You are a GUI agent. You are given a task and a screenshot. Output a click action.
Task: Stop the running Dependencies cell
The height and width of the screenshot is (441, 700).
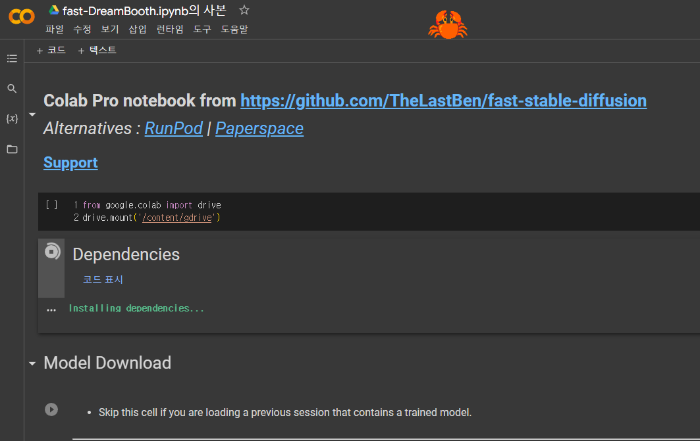pos(52,252)
